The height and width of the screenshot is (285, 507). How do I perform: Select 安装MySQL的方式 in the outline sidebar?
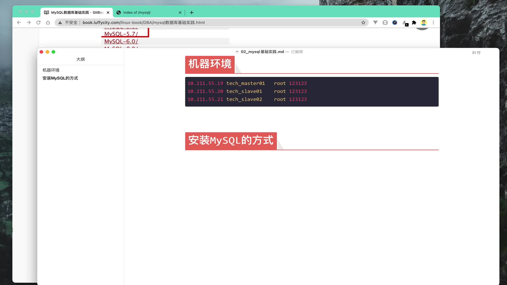(x=60, y=78)
